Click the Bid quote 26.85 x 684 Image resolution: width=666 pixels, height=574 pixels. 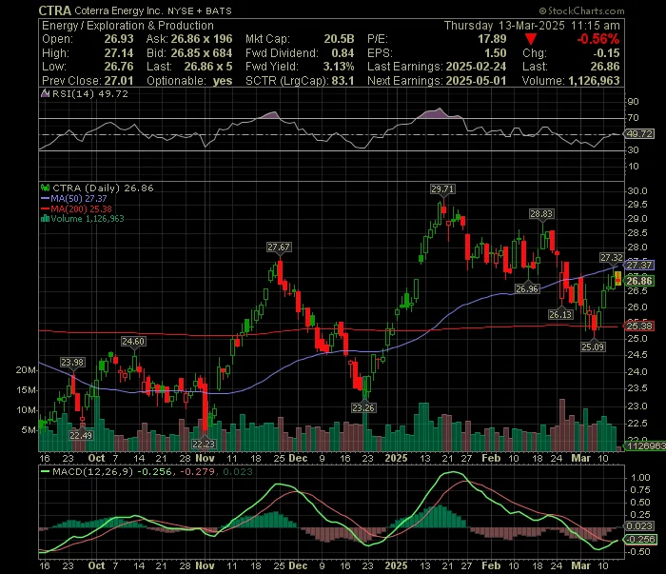click(202, 53)
